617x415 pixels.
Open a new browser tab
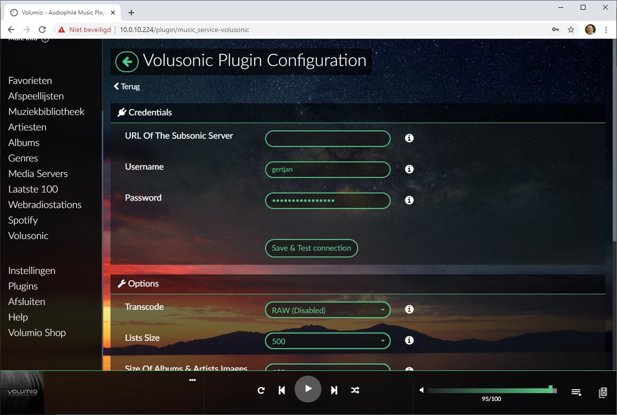point(131,13)
